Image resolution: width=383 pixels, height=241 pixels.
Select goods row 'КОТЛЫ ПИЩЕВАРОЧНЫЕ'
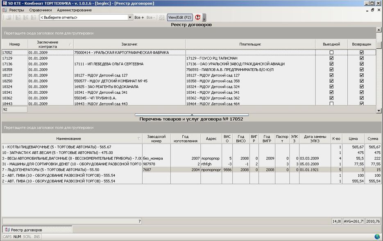coord(191,147)
